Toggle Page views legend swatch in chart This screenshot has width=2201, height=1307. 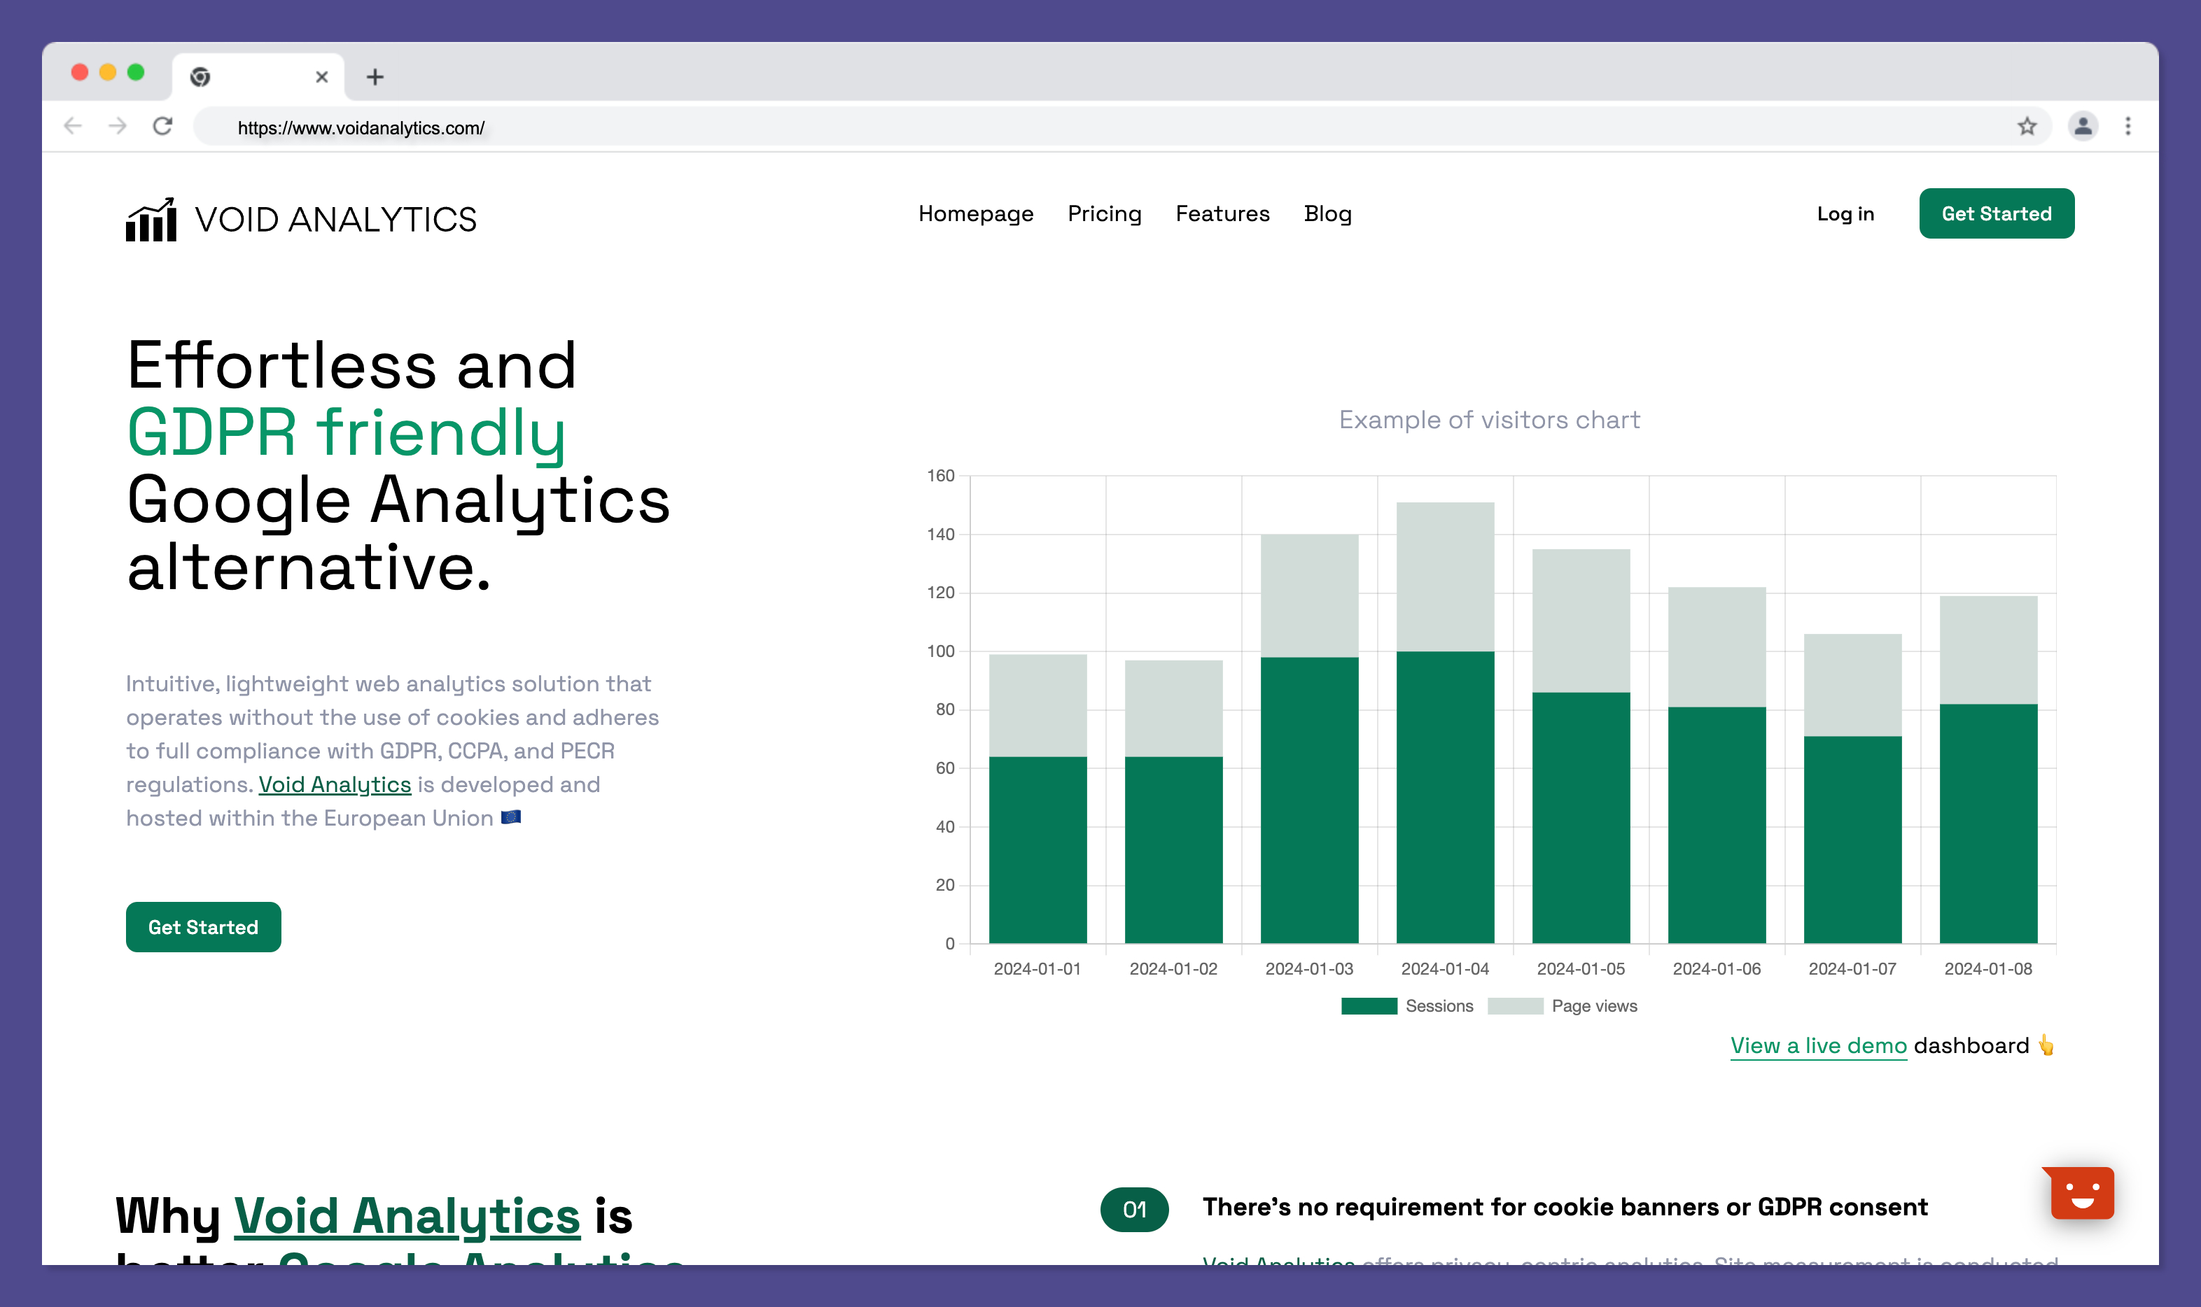coord(1515,1006)
